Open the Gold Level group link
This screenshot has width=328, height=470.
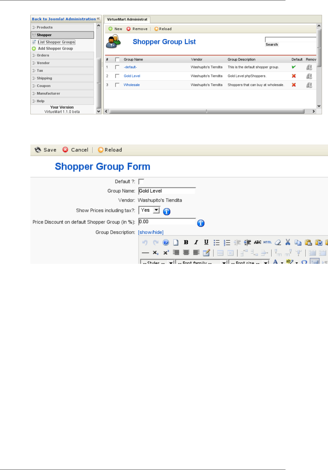132,76
